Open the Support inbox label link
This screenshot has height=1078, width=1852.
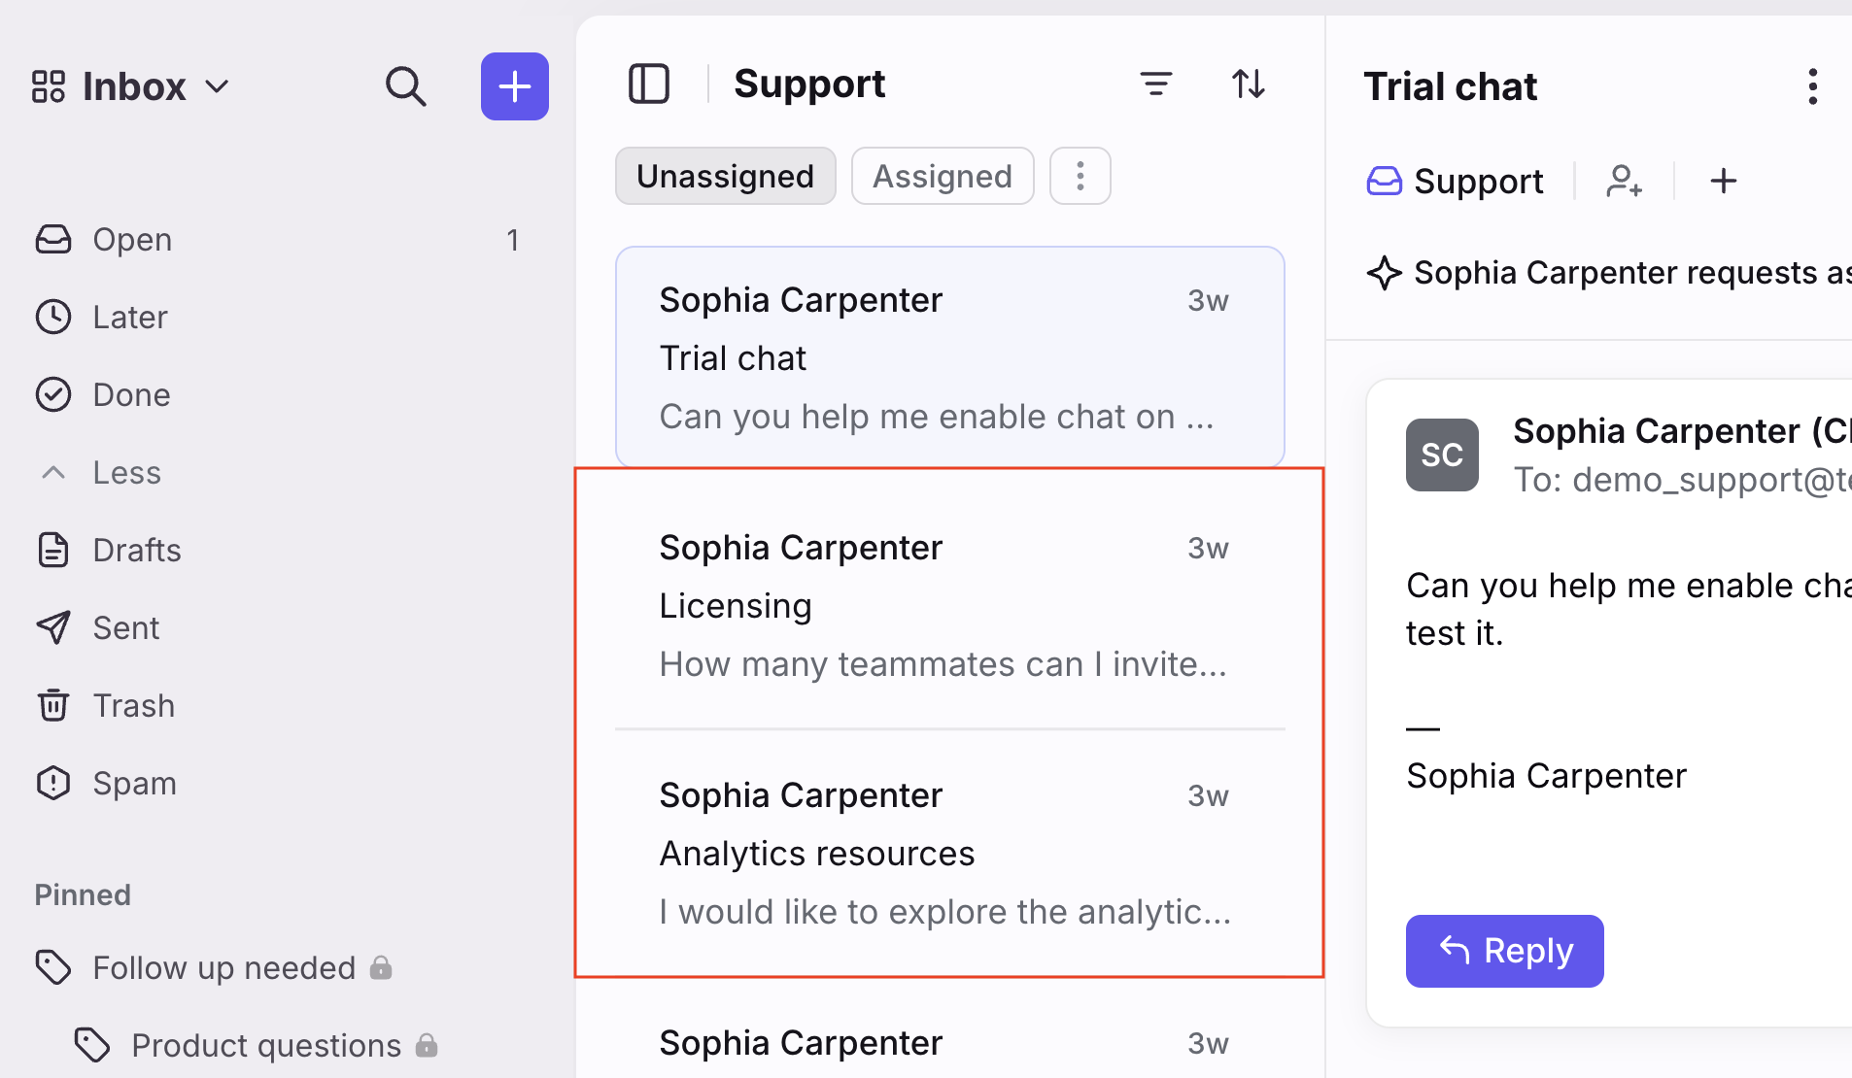click(x=1456, y=181)
